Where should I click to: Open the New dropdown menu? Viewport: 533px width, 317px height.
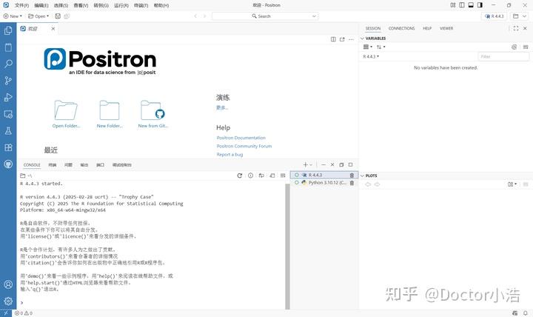pyautogui.click(x=13, y=16)
